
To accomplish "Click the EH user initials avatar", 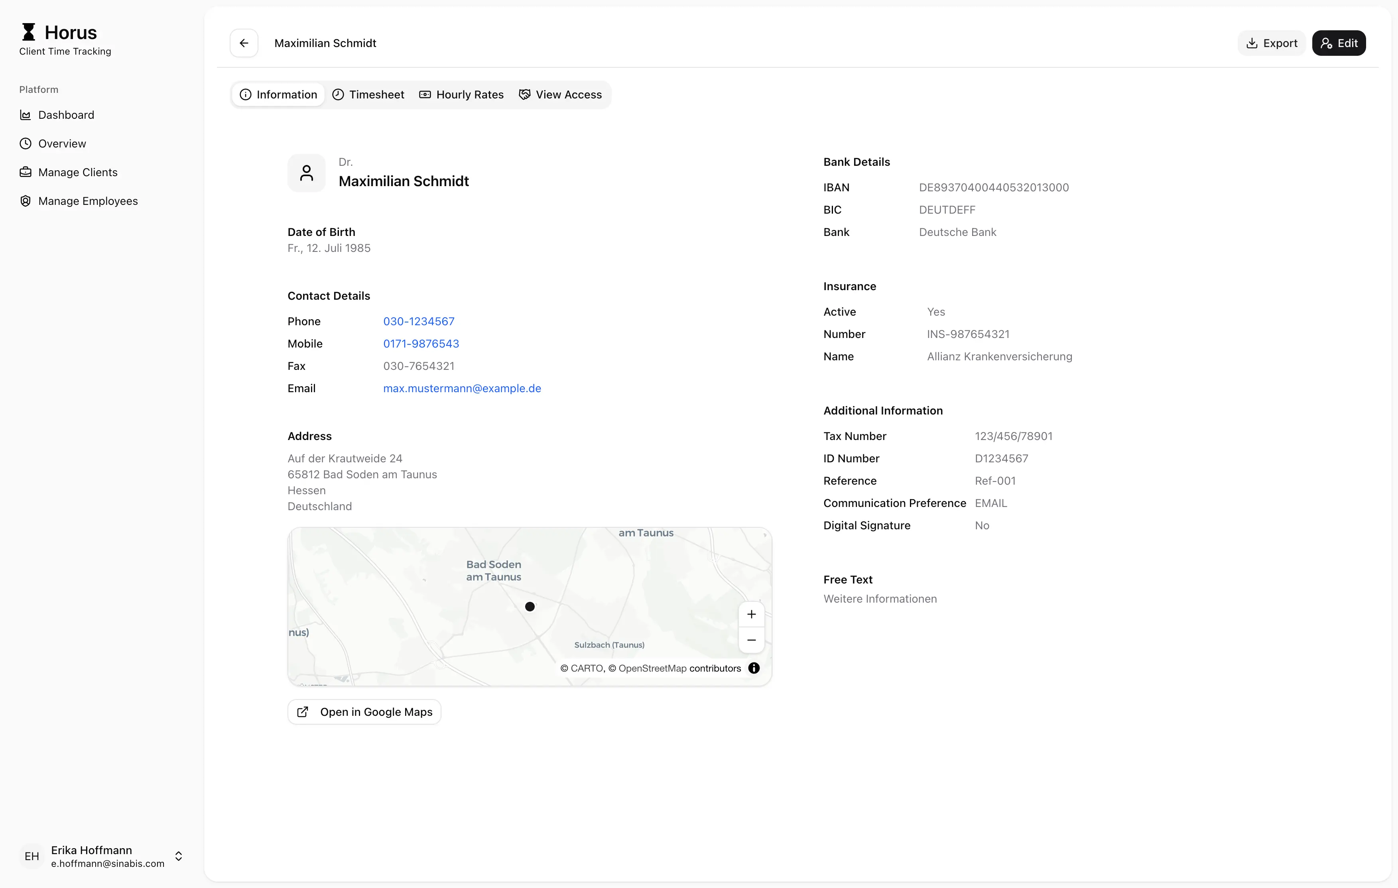I will [x=32, y=856].
